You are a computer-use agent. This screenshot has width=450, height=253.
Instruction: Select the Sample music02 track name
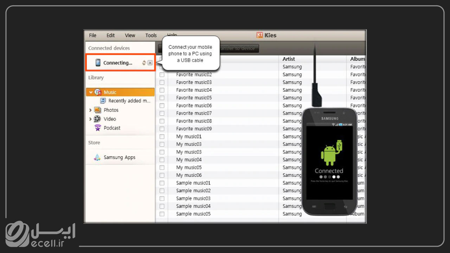(193, 190)
